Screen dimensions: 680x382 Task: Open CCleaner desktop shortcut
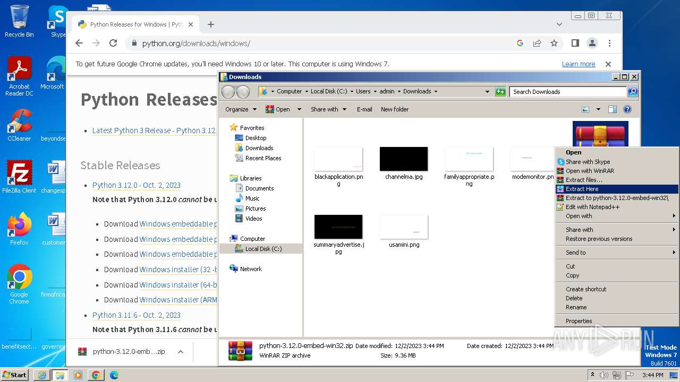click(x=19, y=125)
